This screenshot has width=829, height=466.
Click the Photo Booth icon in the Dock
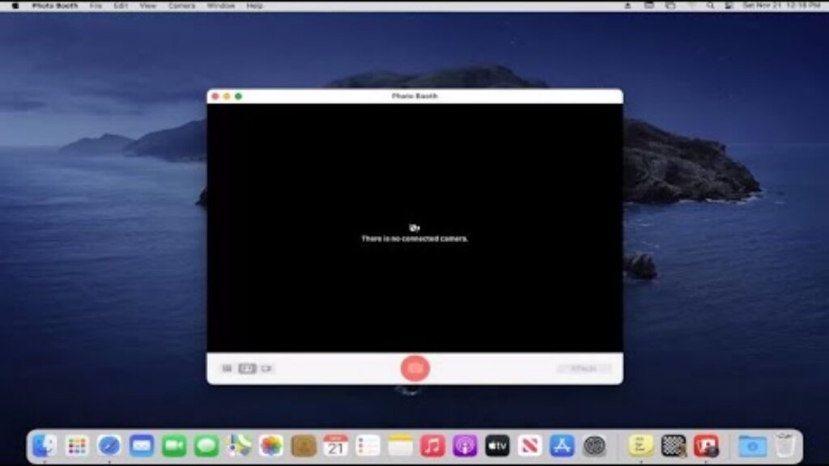pyautogui.click(x=706, y=446)
